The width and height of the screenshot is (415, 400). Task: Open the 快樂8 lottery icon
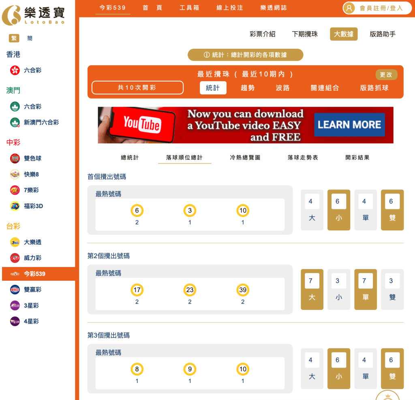pyautogui.click(x=15, y=174)
